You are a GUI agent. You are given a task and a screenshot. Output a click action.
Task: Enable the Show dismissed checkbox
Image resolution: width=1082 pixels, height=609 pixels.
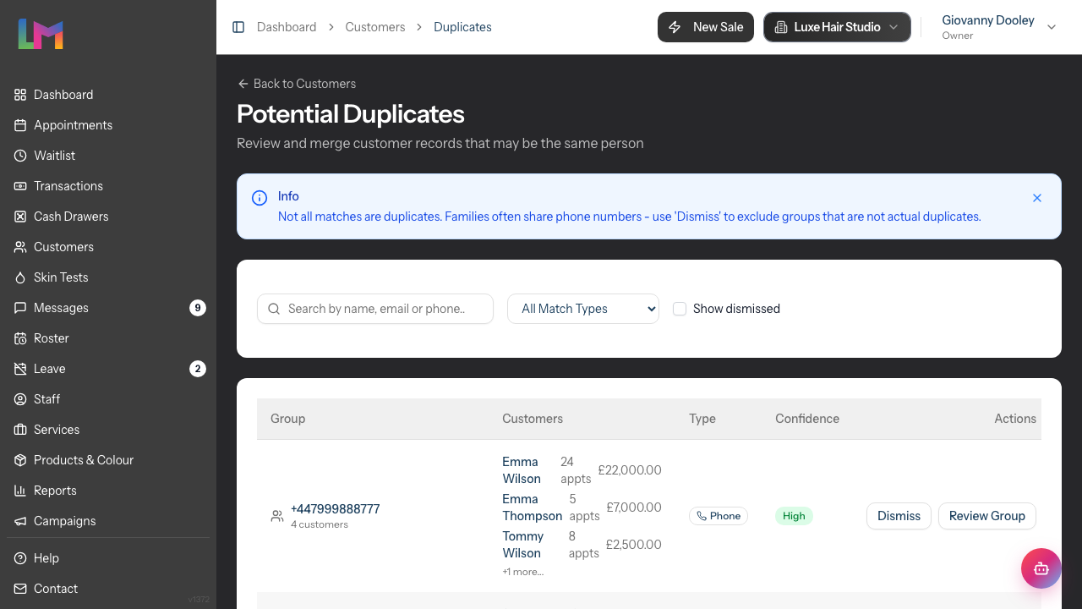pos(680,309)
